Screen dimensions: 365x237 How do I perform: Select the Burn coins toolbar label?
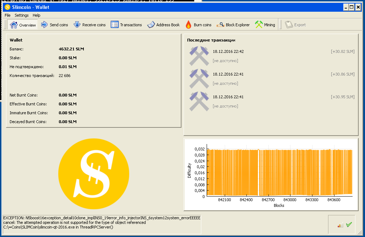tap(202, 24)
